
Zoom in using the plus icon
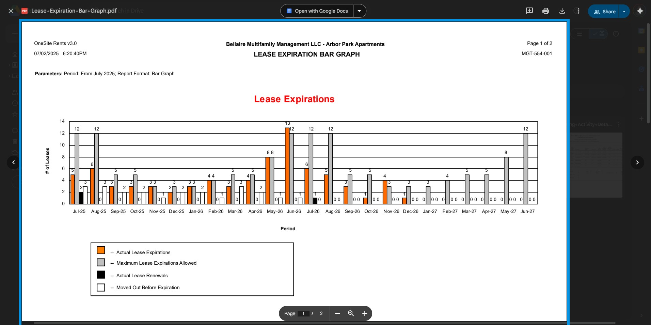(365, 313)
